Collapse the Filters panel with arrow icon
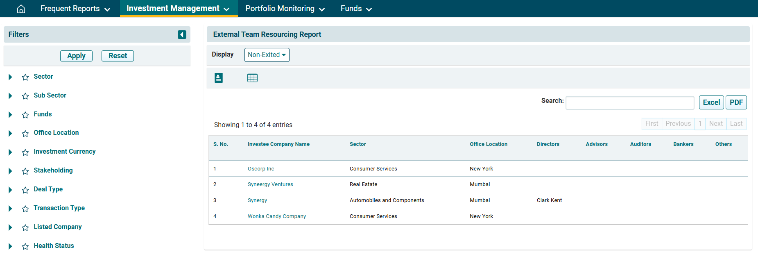The height and width of the screenshot is (259, 758). click(182, 34)
